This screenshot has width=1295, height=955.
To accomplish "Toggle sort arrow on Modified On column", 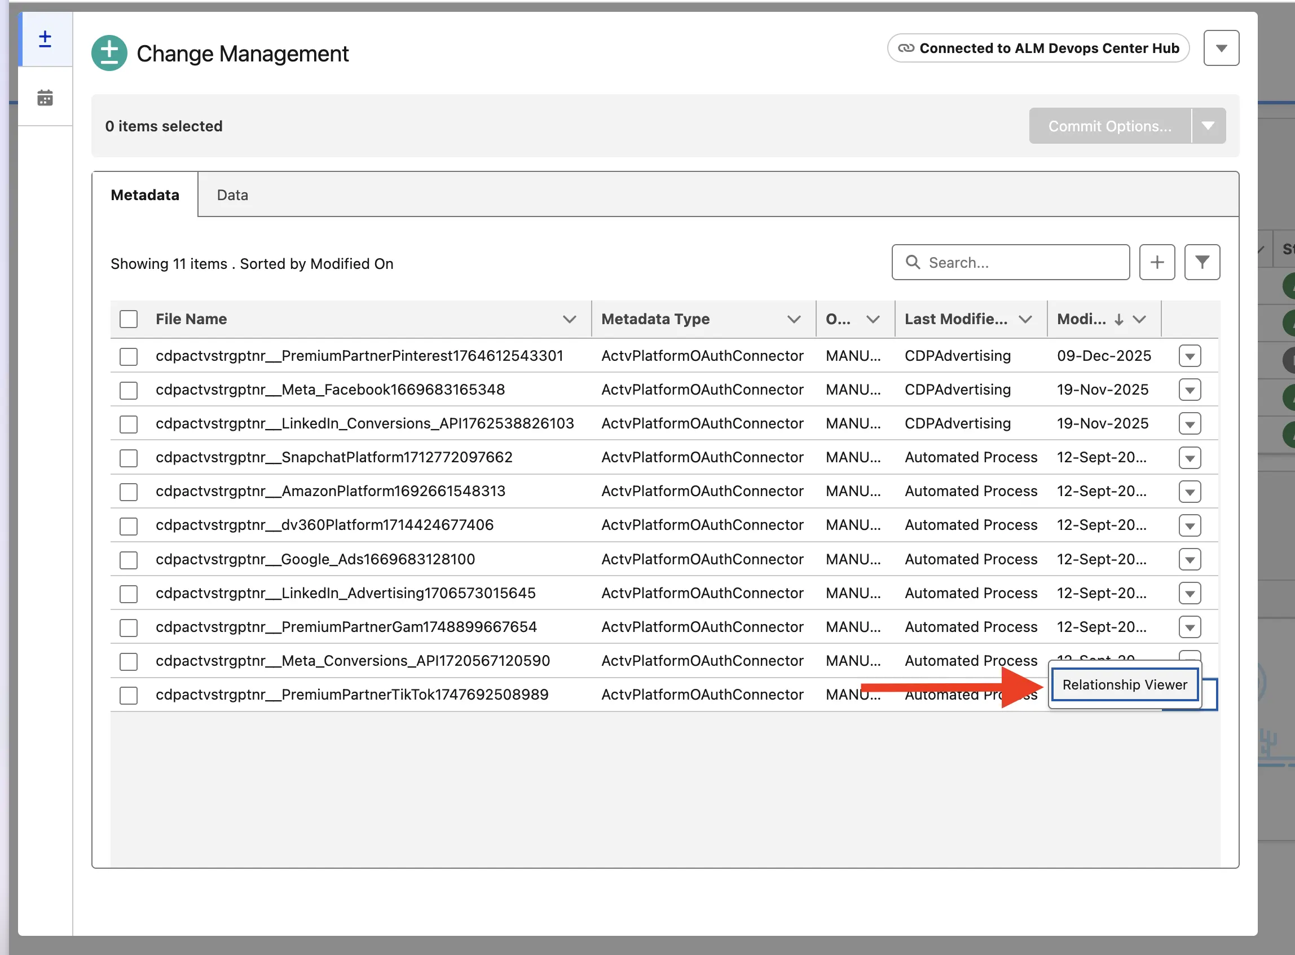I will [1118, 319].
